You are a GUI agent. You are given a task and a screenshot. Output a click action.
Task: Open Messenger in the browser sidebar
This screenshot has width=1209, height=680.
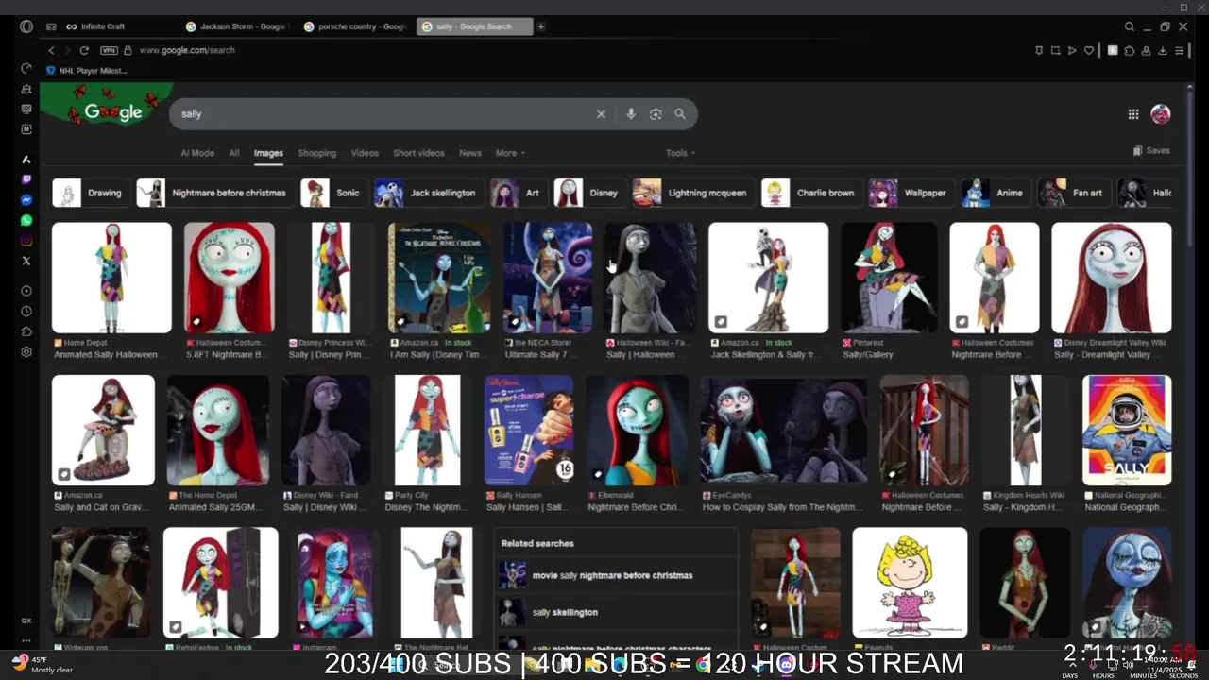[26, 200]
